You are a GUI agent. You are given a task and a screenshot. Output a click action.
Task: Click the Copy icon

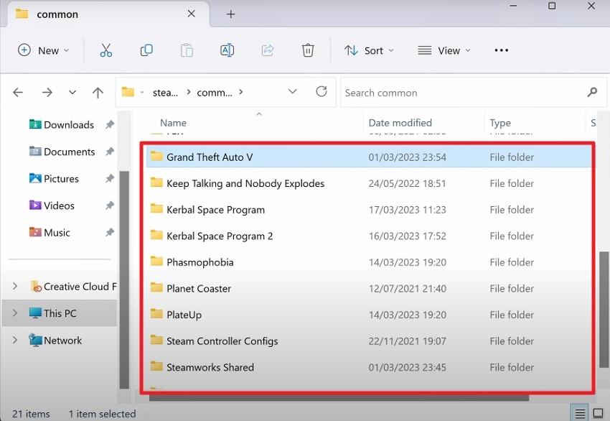tap(146, 50)
